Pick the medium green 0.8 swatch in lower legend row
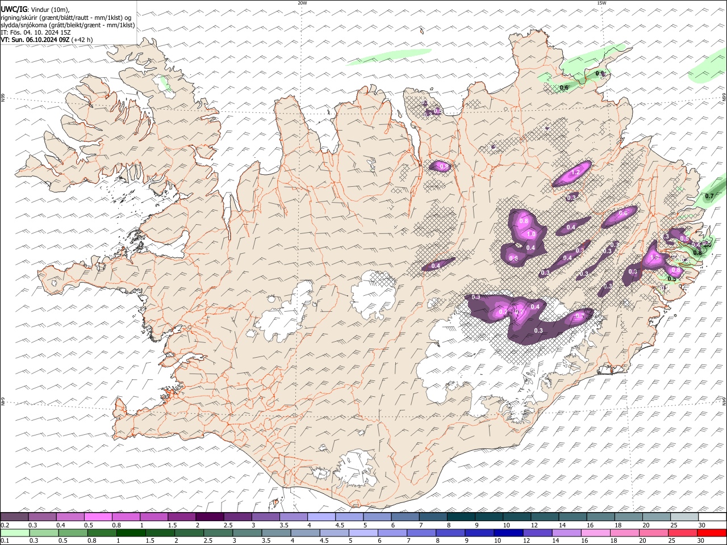Viewport: 727px width, 545px height. (x=102, y=533)
